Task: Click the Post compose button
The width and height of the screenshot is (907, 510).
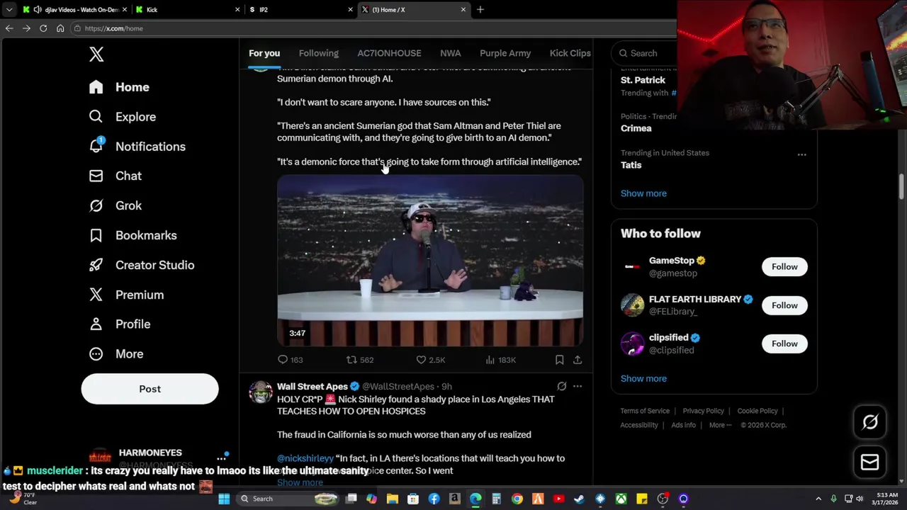Action: point(150,389)
